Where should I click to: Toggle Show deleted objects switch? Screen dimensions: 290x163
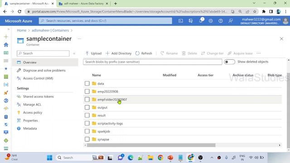pos(229,62)
